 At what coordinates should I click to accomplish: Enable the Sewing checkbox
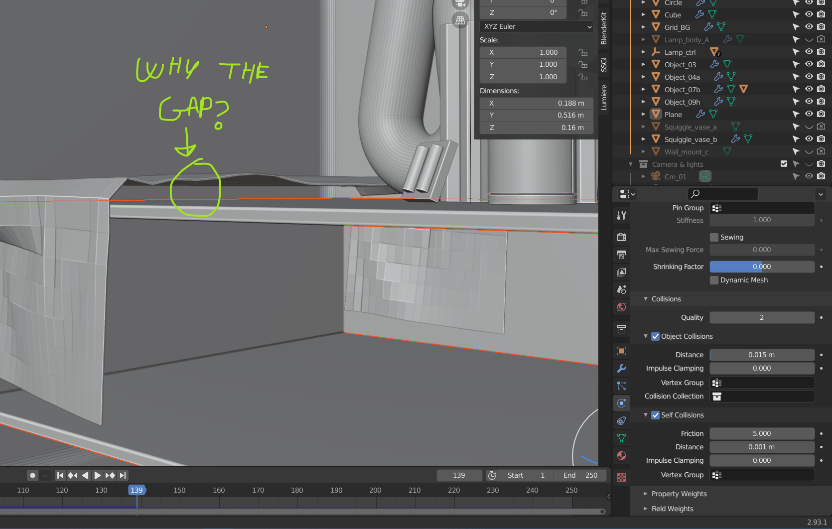pyautogui.click(x=714, y=237)
